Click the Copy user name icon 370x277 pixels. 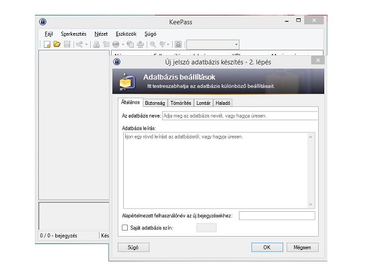[96, 44]
